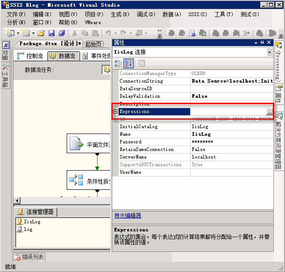Click the Add New Item toolbar icon

(26, 33)
